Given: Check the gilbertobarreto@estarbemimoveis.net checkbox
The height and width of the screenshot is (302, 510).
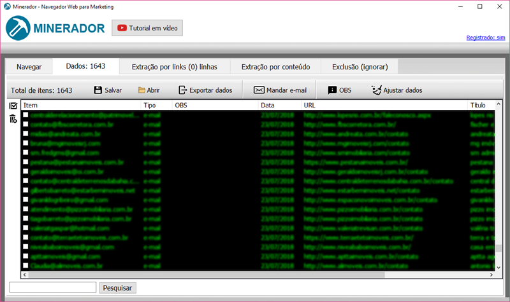Looking at the screenshot, I should click(x=25, y=190).
